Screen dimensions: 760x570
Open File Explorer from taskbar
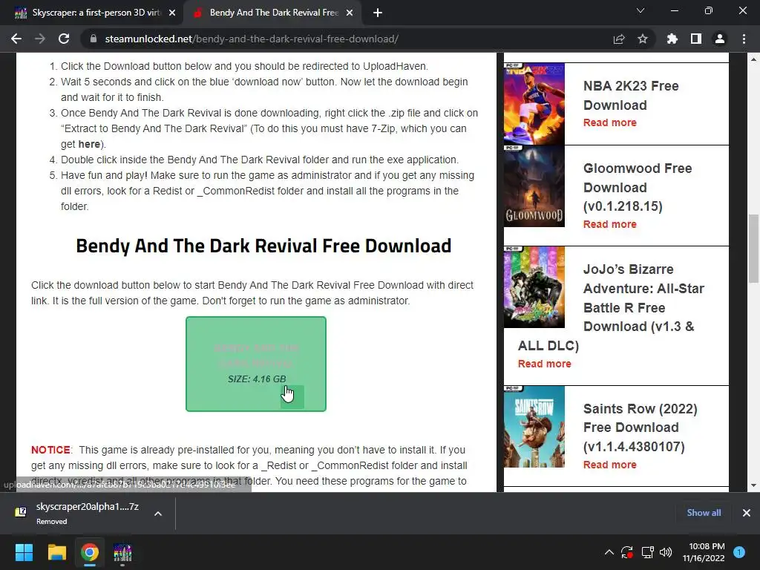click(x=56, y=552)
